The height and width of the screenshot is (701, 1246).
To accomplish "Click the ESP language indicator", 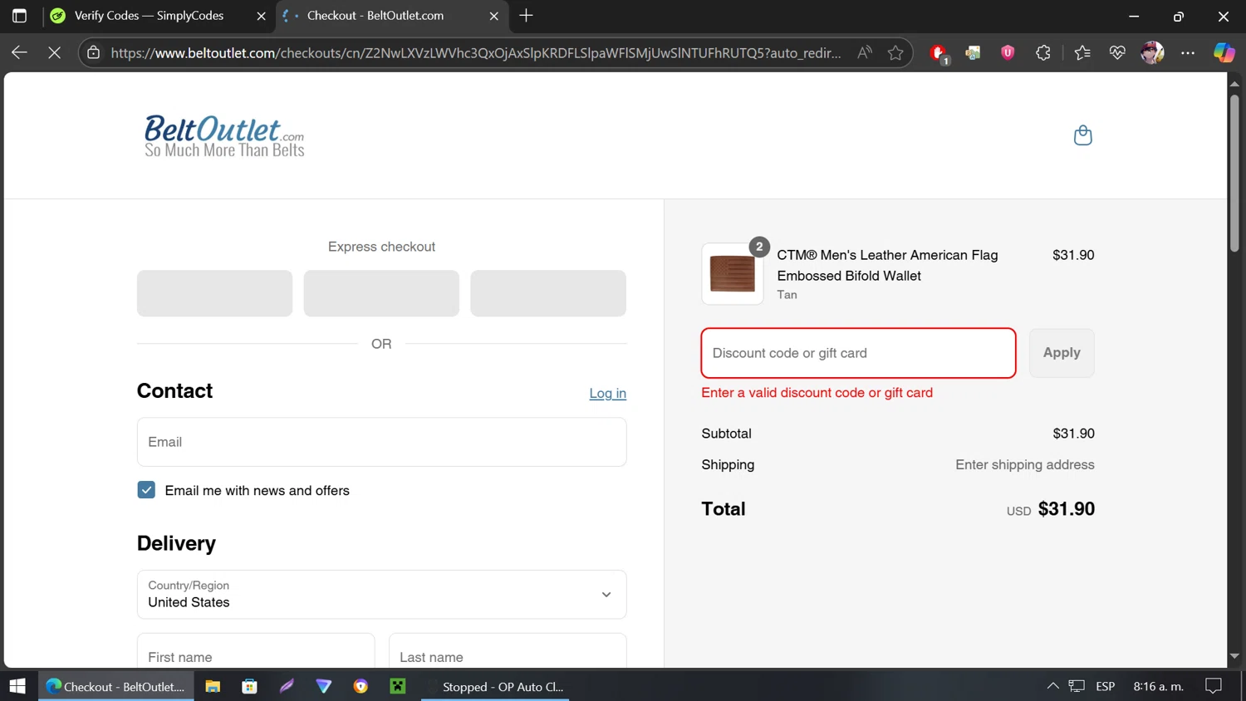I will (1105, 686).
